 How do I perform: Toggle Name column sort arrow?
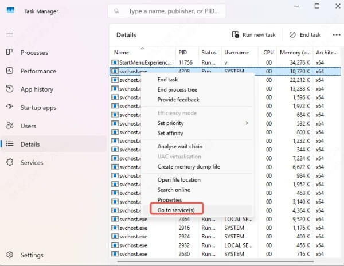[143, 48]
